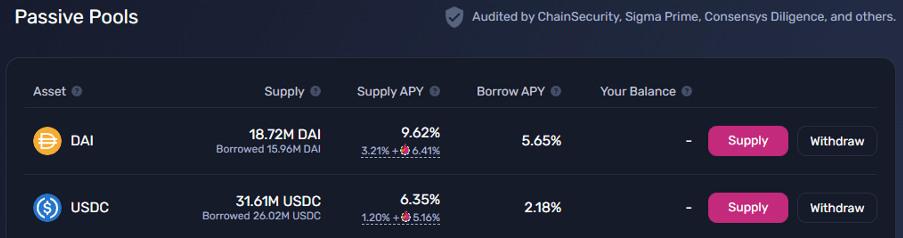The height and width of the screenshot is (238, 903).
Task: Click the USDC token logo
Action: pyautogui.click(x=47, y=208)
